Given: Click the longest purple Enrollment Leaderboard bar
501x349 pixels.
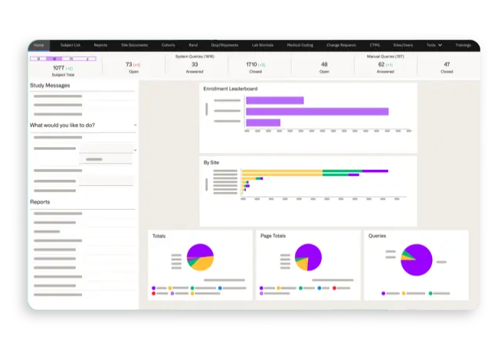Looking at the screenshot, I should (x=316, y=112).
